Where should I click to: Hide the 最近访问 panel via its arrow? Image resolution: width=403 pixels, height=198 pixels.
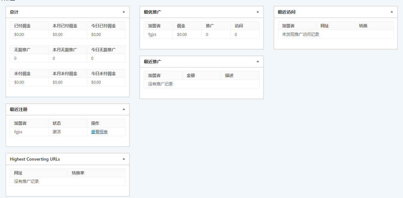pos(392,12)
